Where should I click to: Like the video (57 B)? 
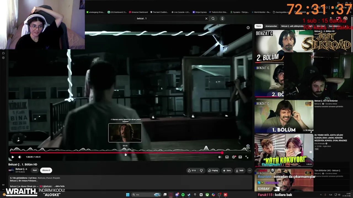point(192,170)
